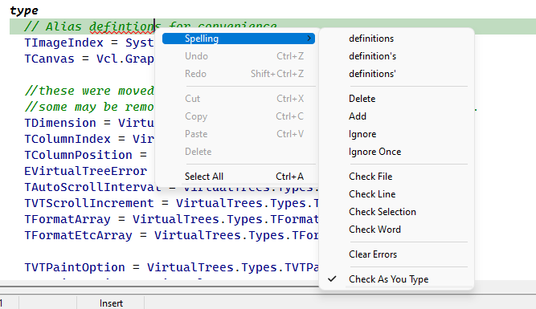Choose the "definitions'" plural possessive suggestion
The height and width of the screenshot is (309, 536).
point(372,74)
